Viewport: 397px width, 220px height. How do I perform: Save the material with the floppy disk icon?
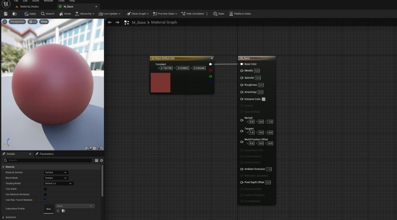click(x=6, y=14)
